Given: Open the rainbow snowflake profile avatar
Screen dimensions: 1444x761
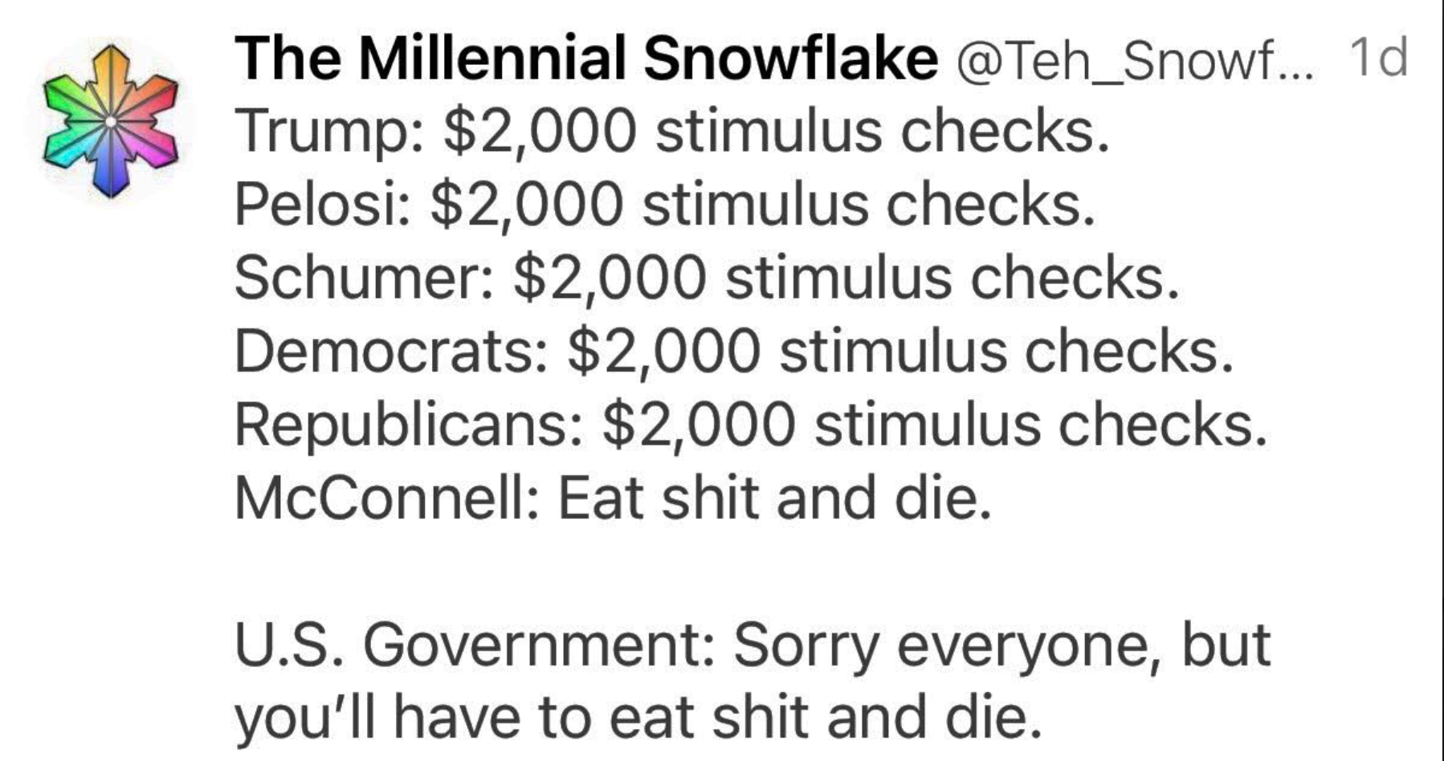Looking at the screenshot, I should 111,121.
